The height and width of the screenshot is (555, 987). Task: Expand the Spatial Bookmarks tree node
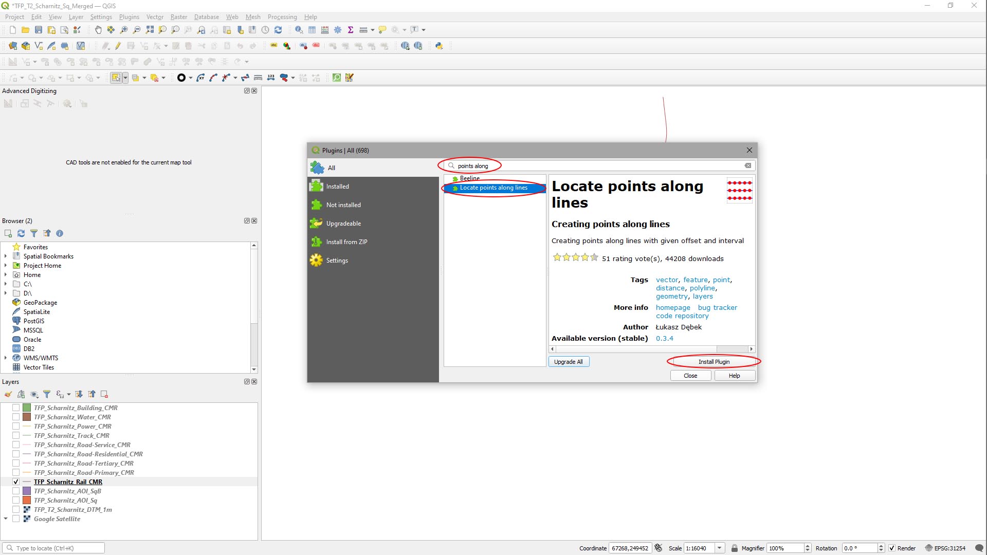(6, 256)
